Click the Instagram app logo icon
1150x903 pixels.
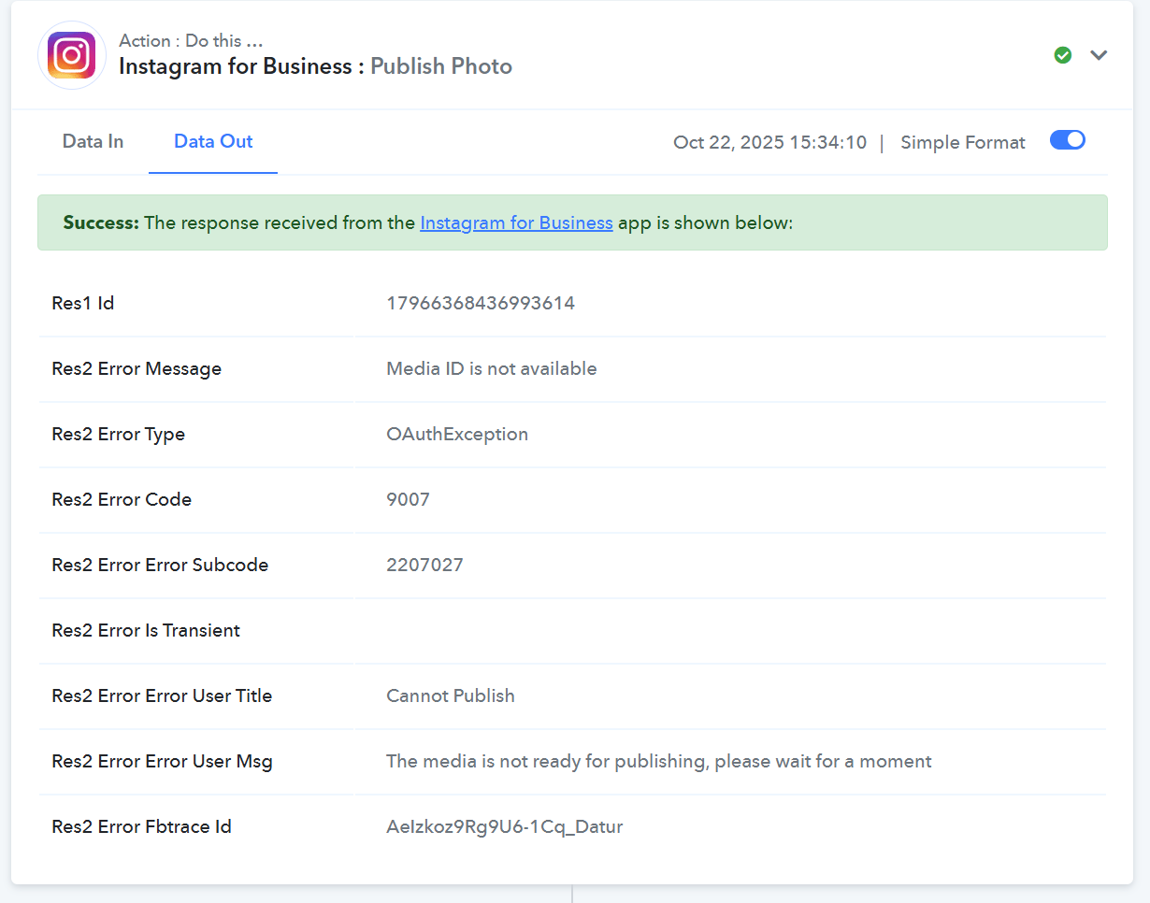tap(72, 55)
